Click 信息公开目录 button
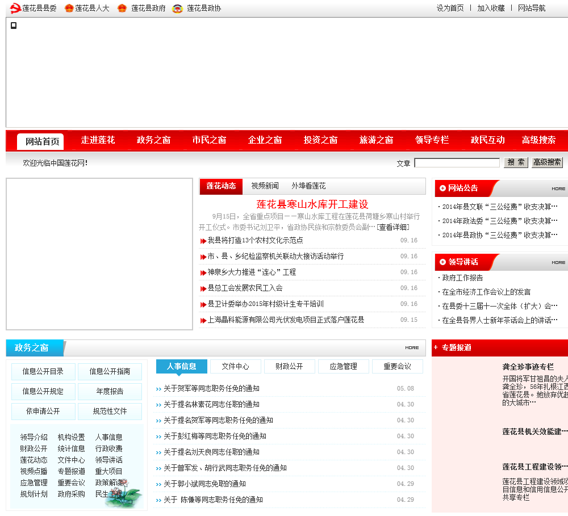568x516 pixels. 43,371
